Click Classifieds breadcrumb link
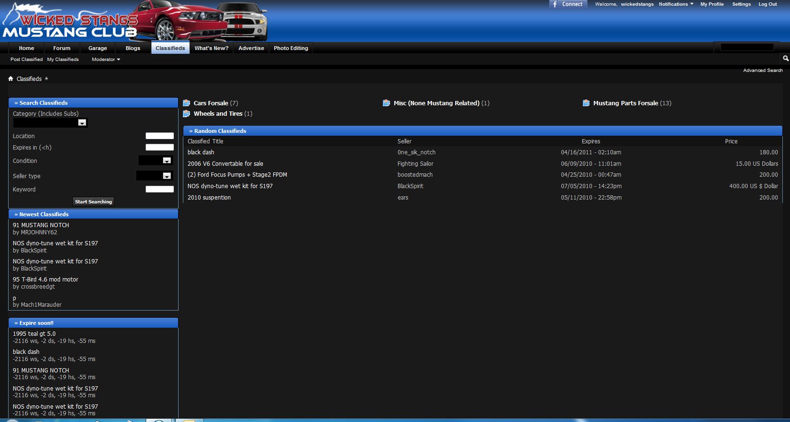The height and width of the screenshot is (422, 790). point(29,79)
